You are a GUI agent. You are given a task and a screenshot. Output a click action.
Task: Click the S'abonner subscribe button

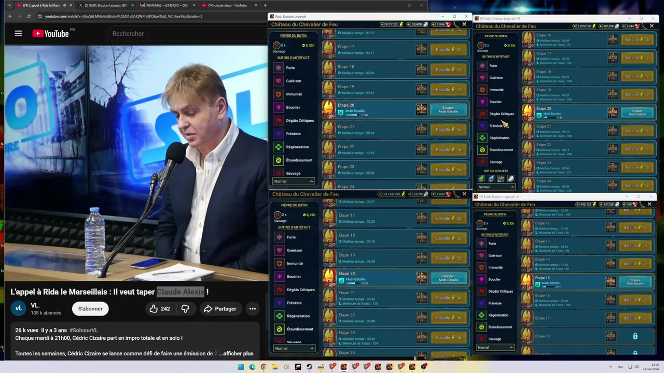[x=90, y=309]
